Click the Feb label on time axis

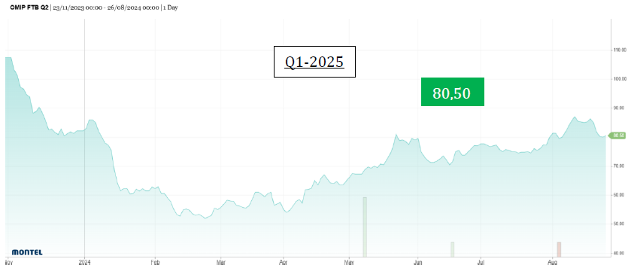pos(155,263)
